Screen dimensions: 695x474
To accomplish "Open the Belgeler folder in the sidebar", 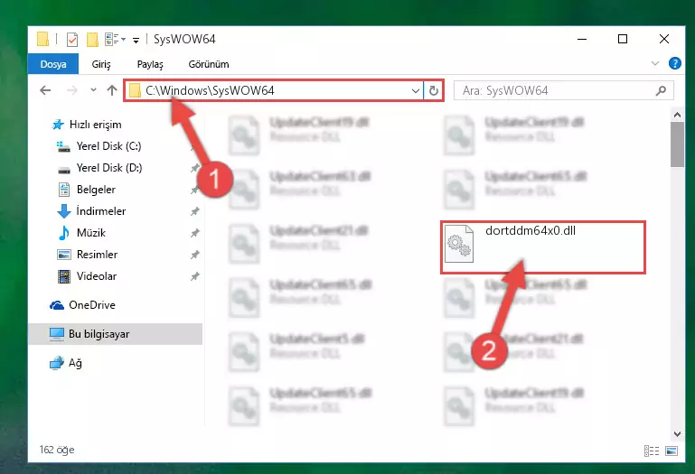I will [96, 190].
